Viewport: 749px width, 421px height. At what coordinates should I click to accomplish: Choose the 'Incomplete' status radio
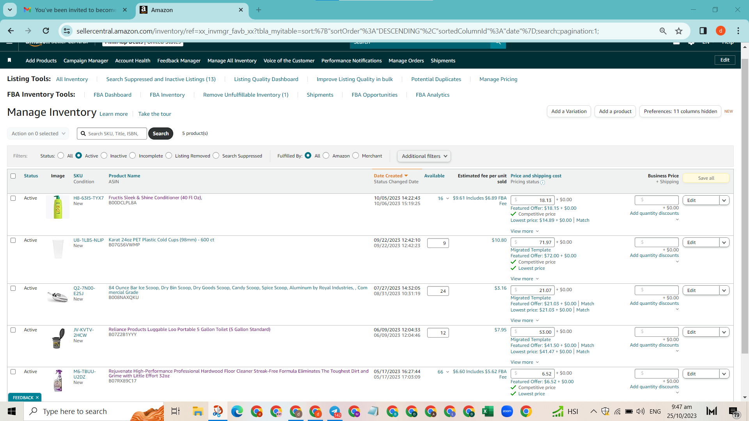[133, 156]
